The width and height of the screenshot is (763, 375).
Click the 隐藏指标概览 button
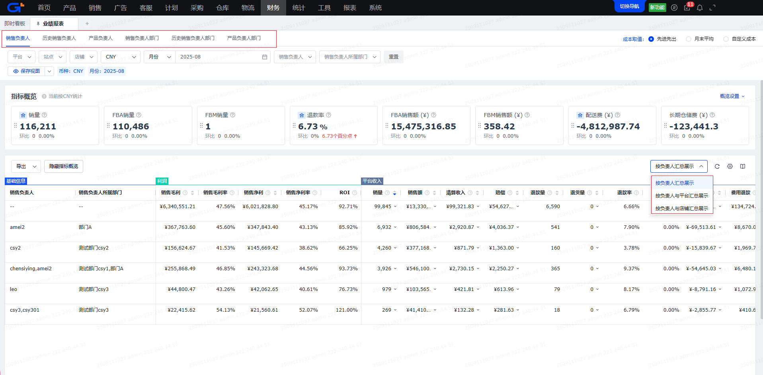pyautogui.click(x=64, y=166)
